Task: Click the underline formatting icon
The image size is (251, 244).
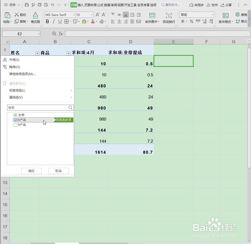Action: click(x=60, y=22)
